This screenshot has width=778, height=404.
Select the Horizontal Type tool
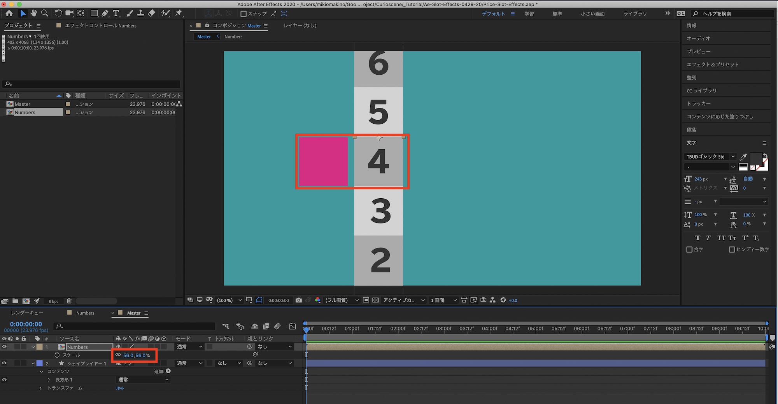click(x=116, y=13)
